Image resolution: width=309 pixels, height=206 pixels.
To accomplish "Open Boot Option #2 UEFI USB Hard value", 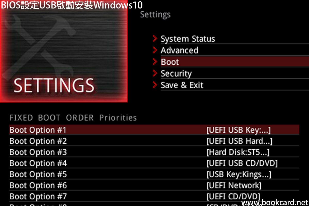I will tap(239, 141).
